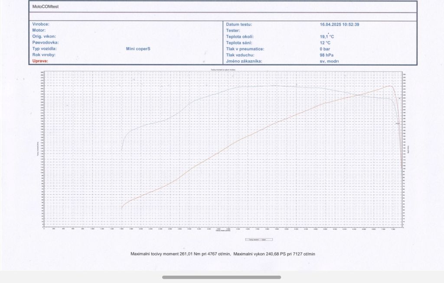Select the air pressure value 98 hPa
Image resolution: width=444 pixels, height=283 pixels.
(x=326, y=55)
